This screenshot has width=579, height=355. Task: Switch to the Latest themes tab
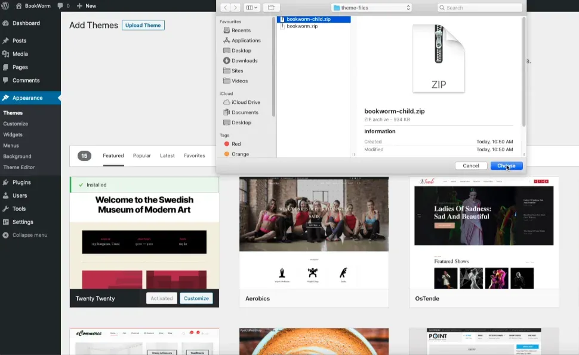167,155
